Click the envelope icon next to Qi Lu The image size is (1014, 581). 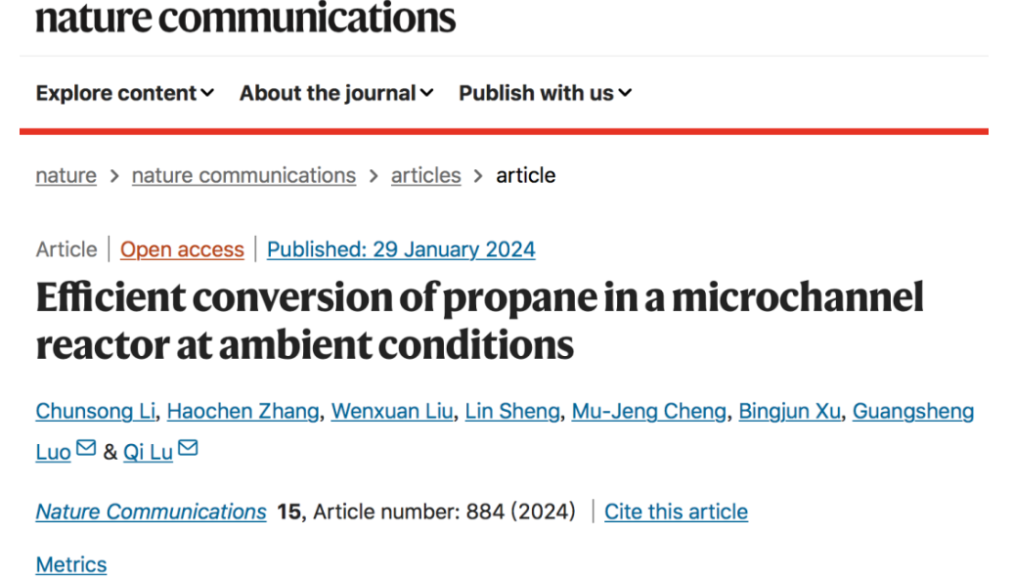click(x=188, y=448)
